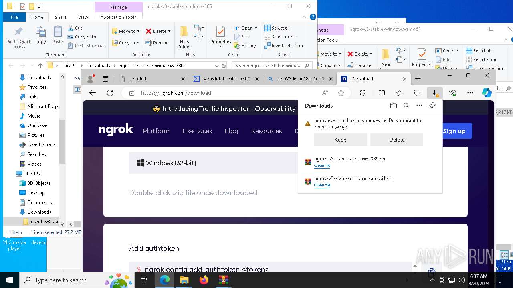Open the File tab in front Explorer
This screenshot has width=513, height=288.
[14, 17]
